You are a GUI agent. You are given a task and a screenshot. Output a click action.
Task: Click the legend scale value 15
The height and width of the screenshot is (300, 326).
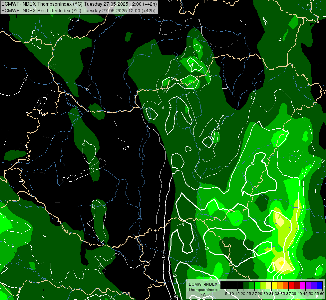click(237, 294)
